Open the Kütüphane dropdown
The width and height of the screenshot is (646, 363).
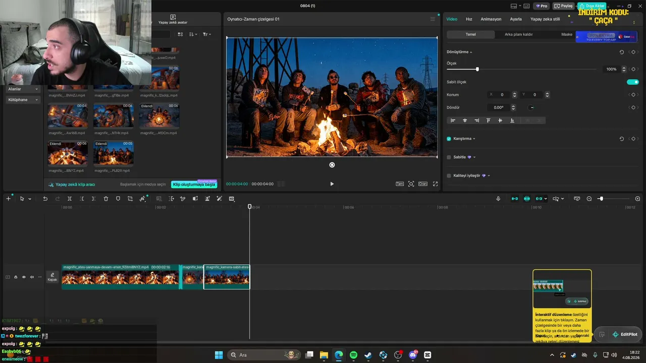tap(23, 100)
